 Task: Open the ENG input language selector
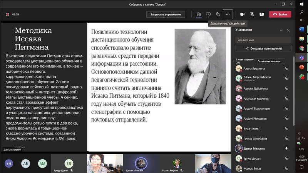301,149
